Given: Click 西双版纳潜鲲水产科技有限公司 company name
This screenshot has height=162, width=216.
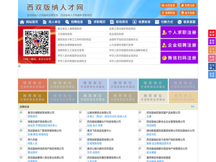Looking at the screenshot, I should point(104,121).
